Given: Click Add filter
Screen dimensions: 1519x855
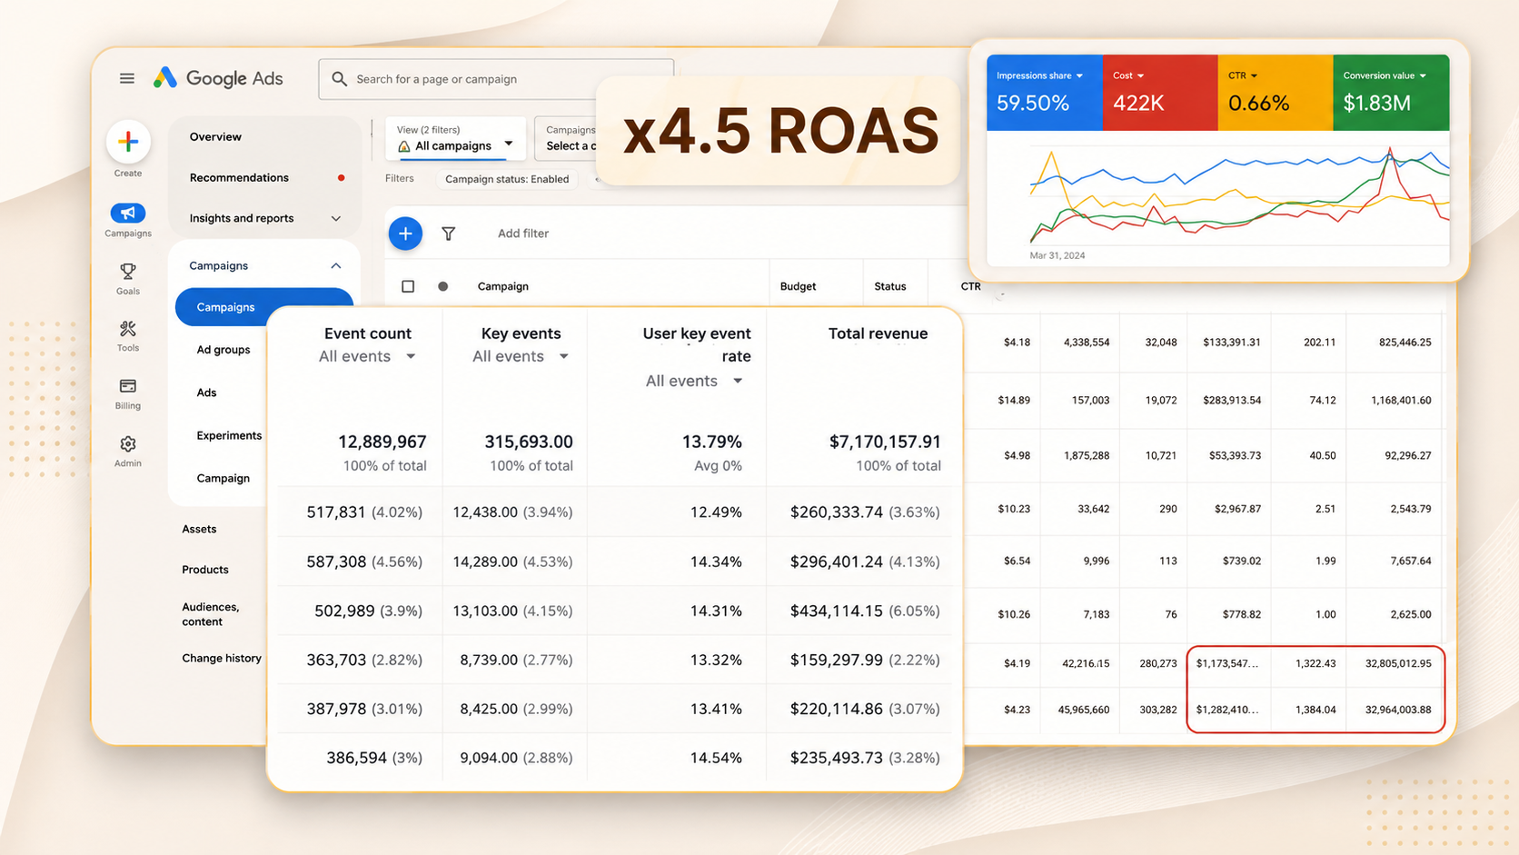Looking at the screenshot, I should tap(523, 234).
